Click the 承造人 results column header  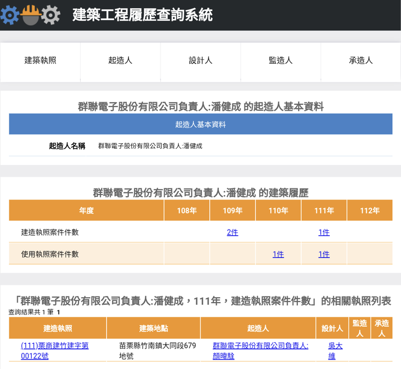click(382, 328)
